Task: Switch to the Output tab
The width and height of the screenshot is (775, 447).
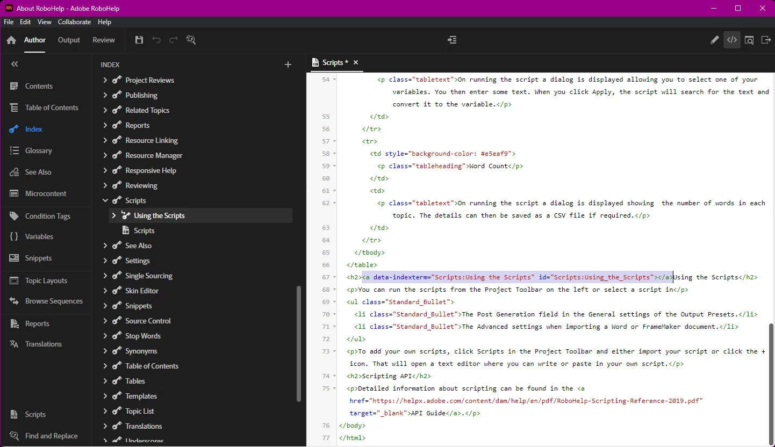Action: point(69,40)
